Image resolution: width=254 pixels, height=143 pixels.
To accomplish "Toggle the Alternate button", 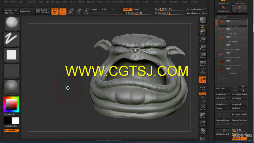I will tap(11, 130).
